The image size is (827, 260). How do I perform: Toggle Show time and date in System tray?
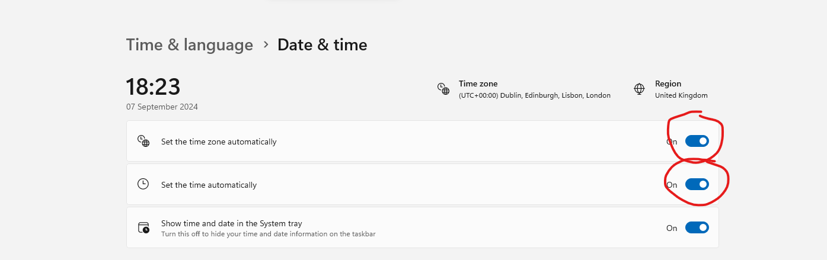(x=697, y=227)
